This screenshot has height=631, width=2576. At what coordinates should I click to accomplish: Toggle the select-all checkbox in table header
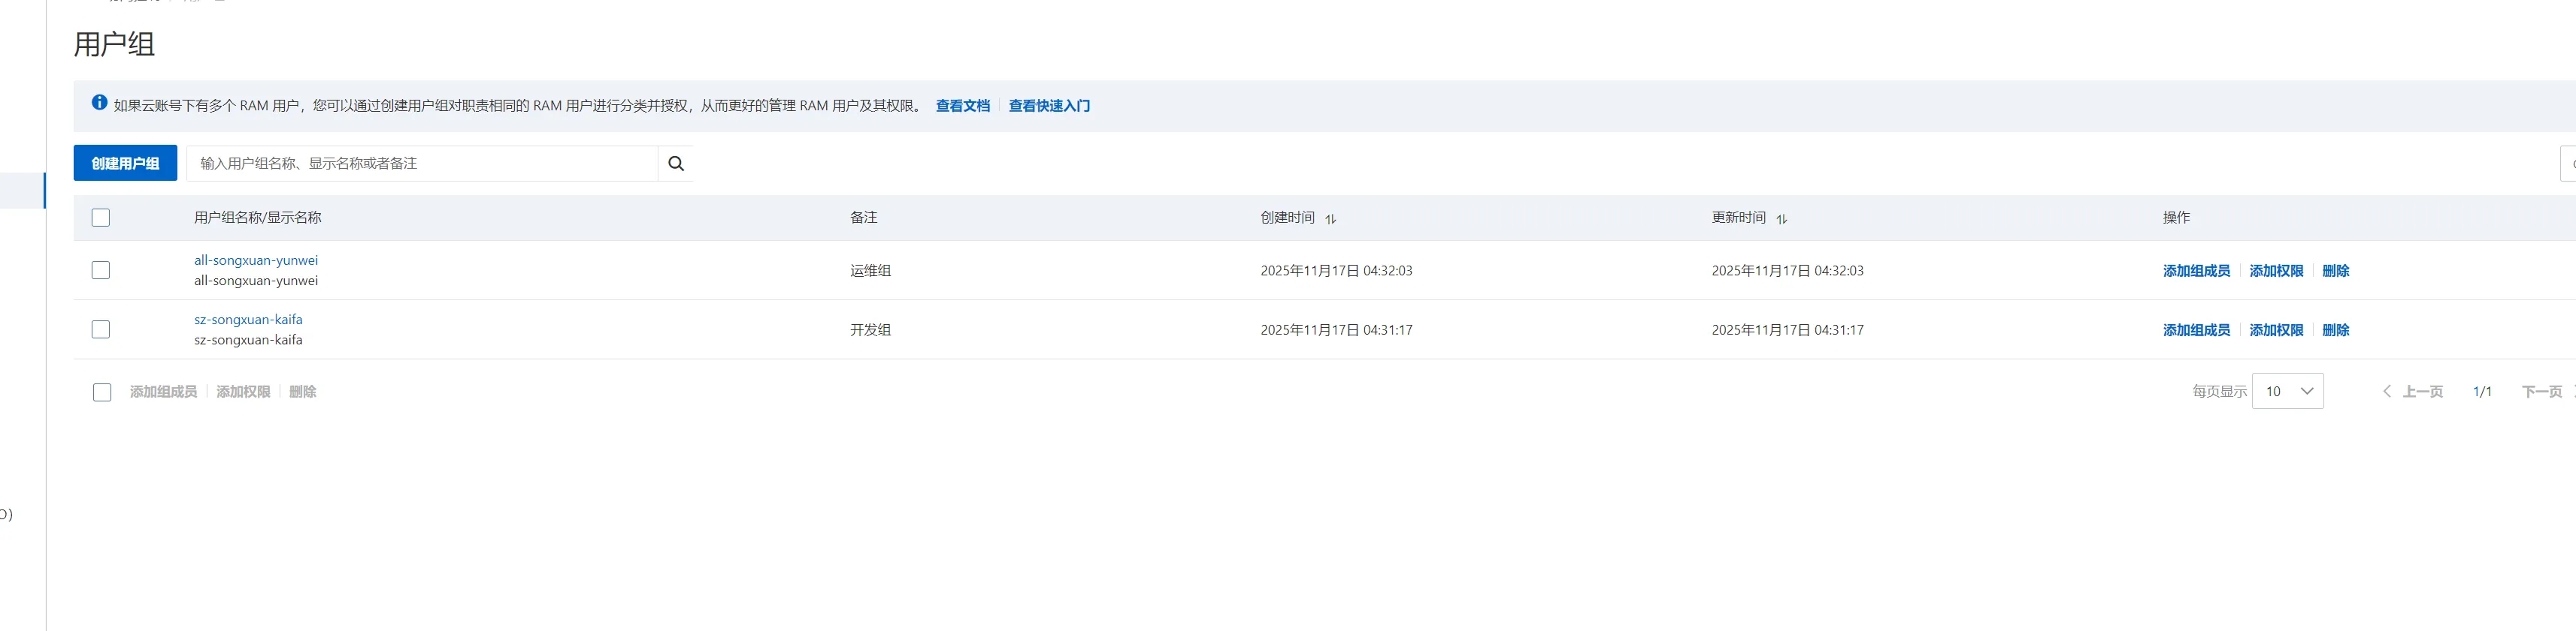(x=101, y=218)
